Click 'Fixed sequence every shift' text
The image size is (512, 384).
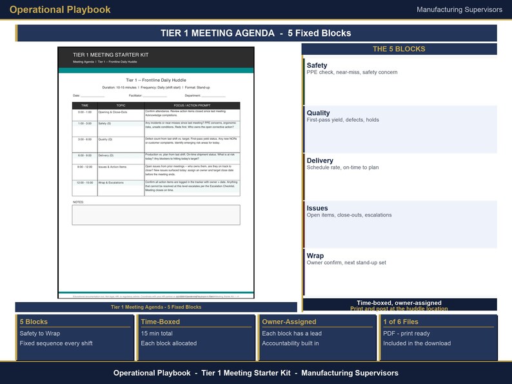tap(56, 343)
